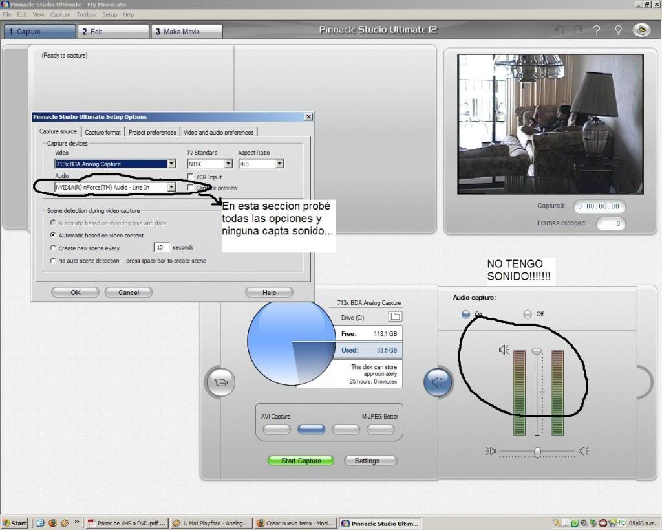Open the File menu
This screenshot has height=530, width=662.
[6, 14]
